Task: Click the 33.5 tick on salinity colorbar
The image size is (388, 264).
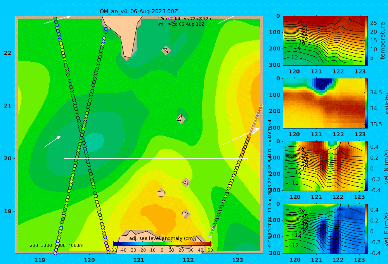Action: click(x=376, y=124)
